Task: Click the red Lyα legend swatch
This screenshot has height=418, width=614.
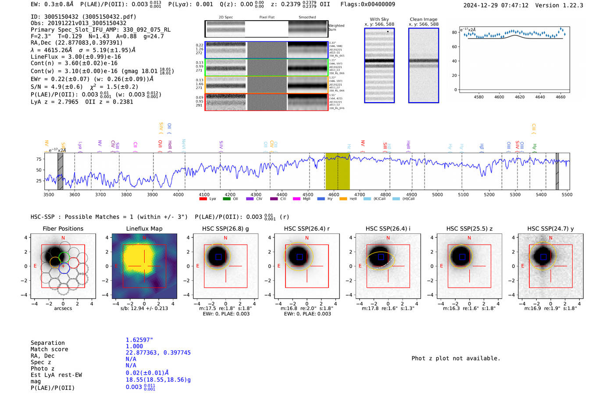Action: [203, 199]
